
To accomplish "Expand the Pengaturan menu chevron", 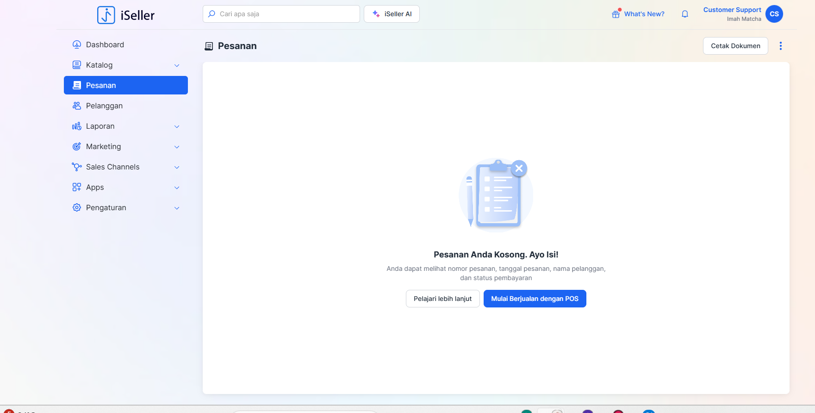I will pyautogui.click(x=177, y=208).
